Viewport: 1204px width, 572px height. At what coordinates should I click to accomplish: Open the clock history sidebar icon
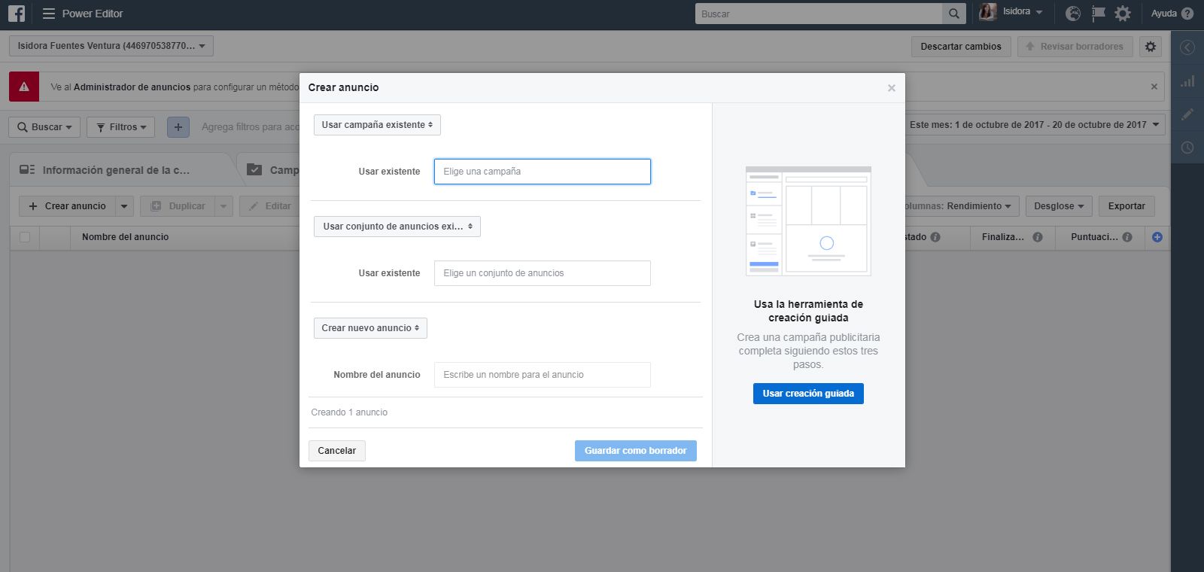(1187, 148)
